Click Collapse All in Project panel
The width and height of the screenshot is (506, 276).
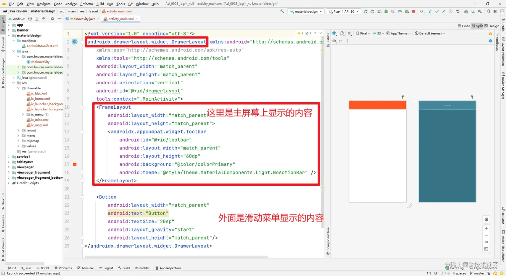(x=44, y=19)
